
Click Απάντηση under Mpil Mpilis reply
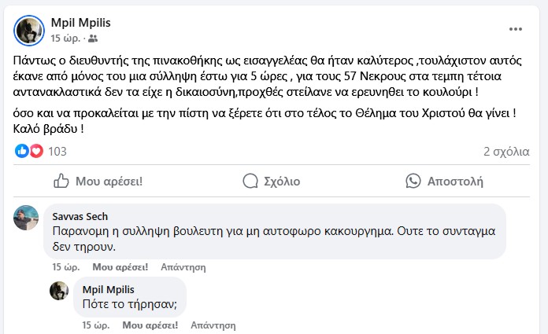point(213,325)
